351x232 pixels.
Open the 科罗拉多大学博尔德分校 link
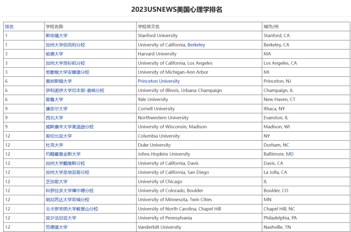pos(70,191)
